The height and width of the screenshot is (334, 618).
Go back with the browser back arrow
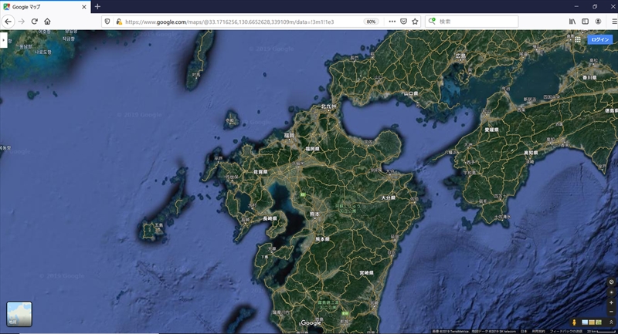(8, 22)
